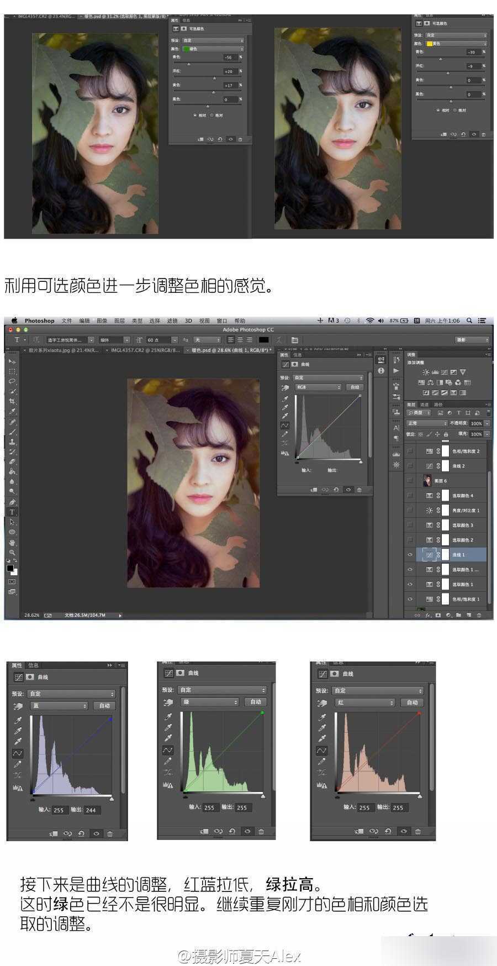The height and width of the screenshot is (966, 497).
Task: Open the 滤镜 menu
Action: click(172, 321)
